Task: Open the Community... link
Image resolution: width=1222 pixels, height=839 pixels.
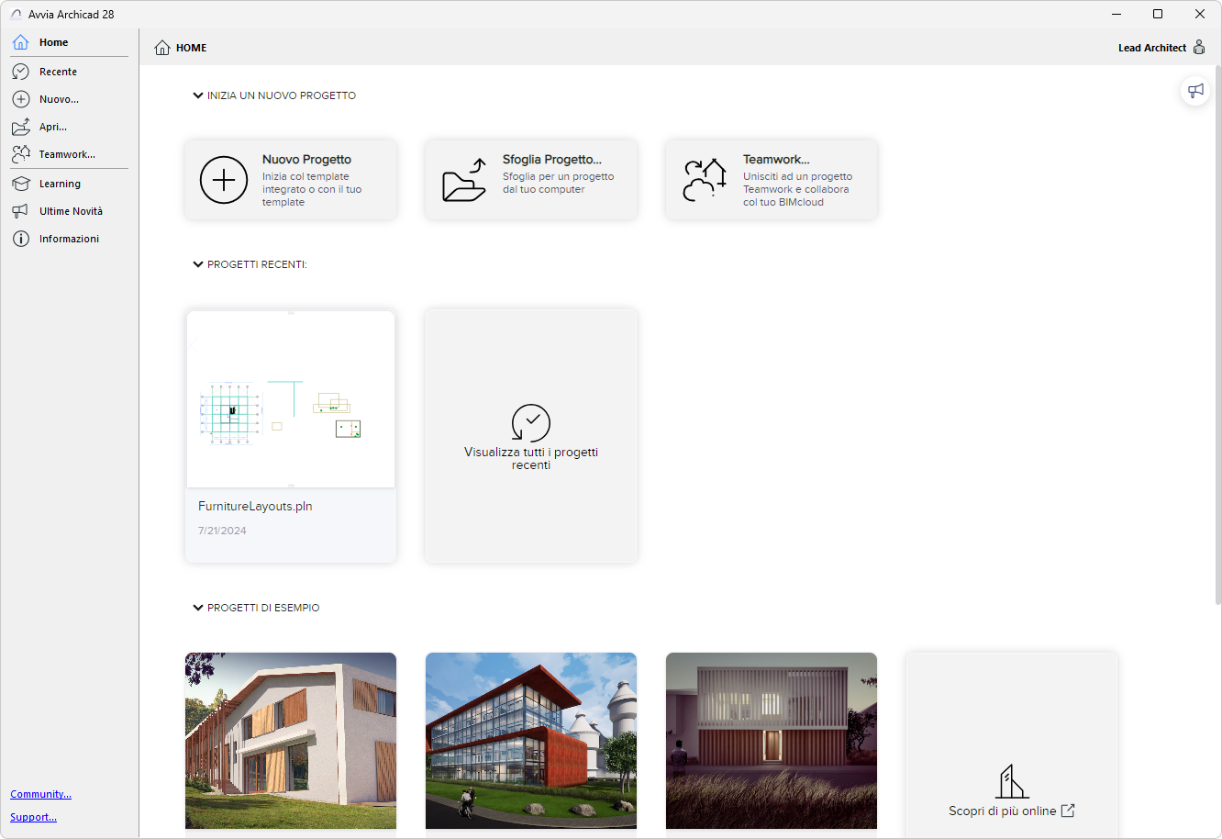Action: click(40, 794)
